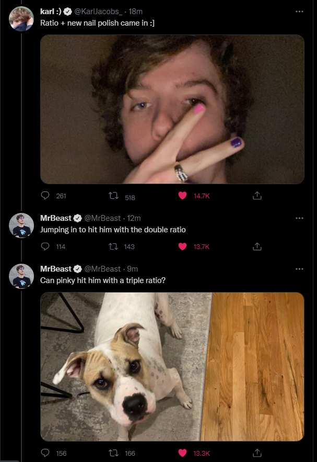Open the @KarlJacobs_ profile handle link
Image resolution: width=317 pixels, height=462 pixels.
[x=101, y=12]
